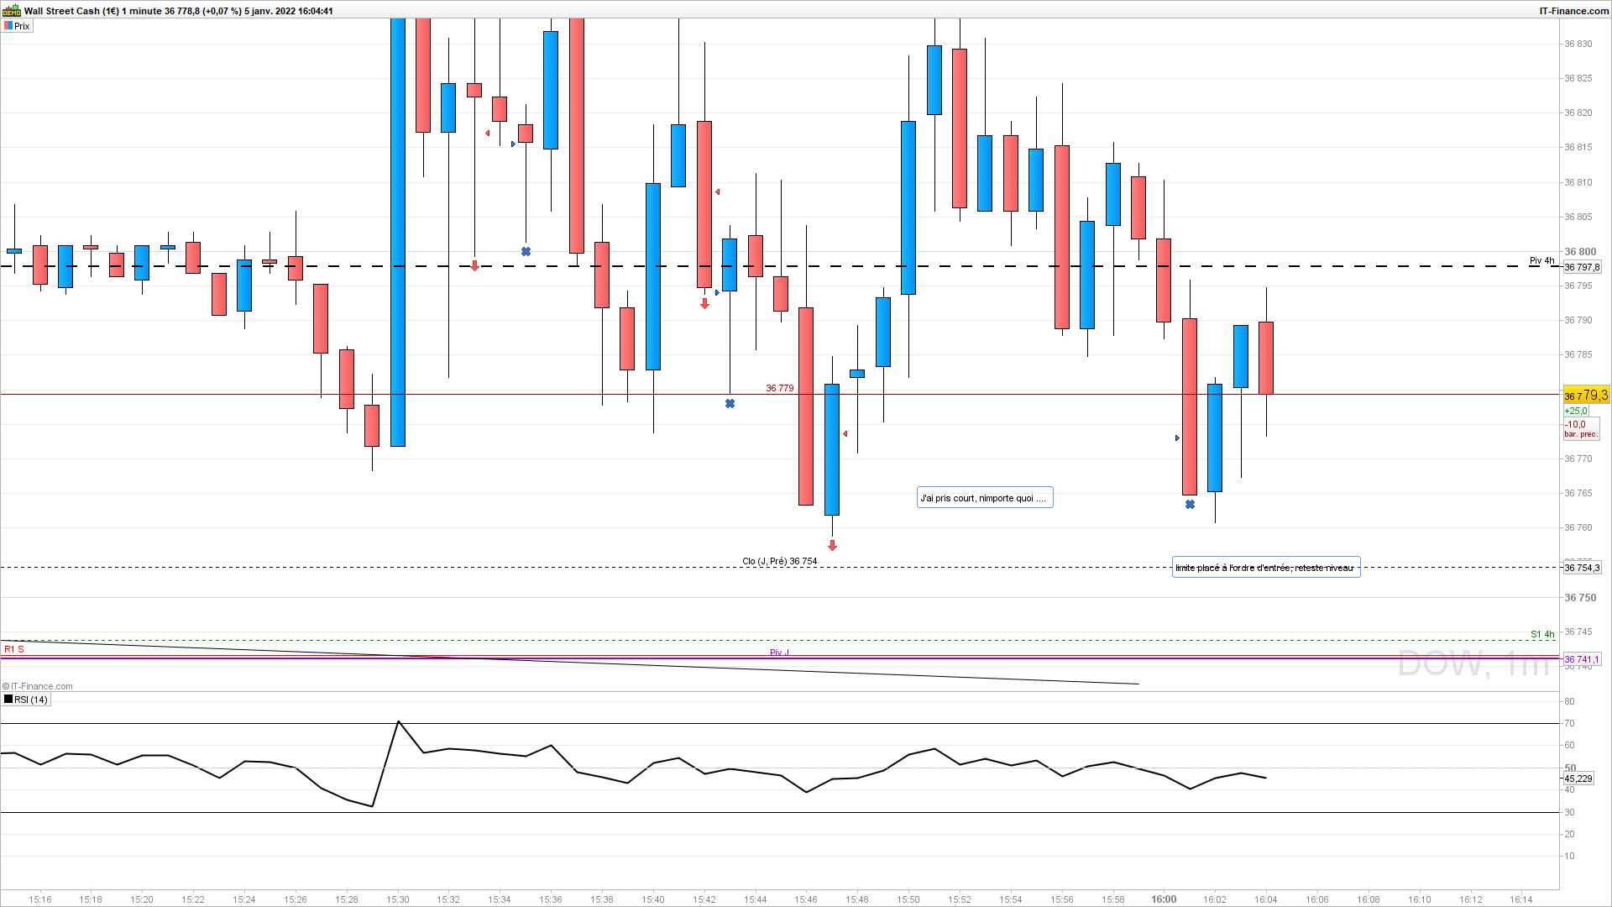The width and height of the screenshot is (1612, 907).
Task: Select the blue cross marker near 15:35
Action: (526, 252)
